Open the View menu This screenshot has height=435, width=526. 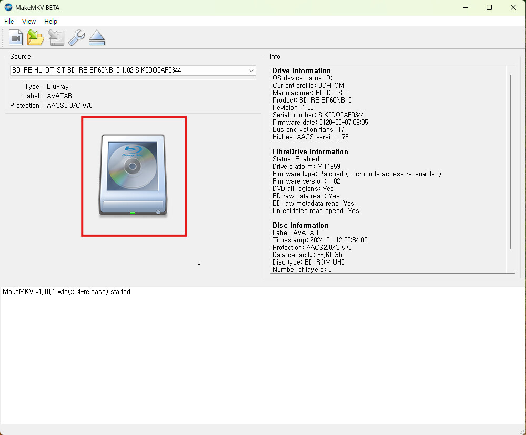[x=29, y=22]
